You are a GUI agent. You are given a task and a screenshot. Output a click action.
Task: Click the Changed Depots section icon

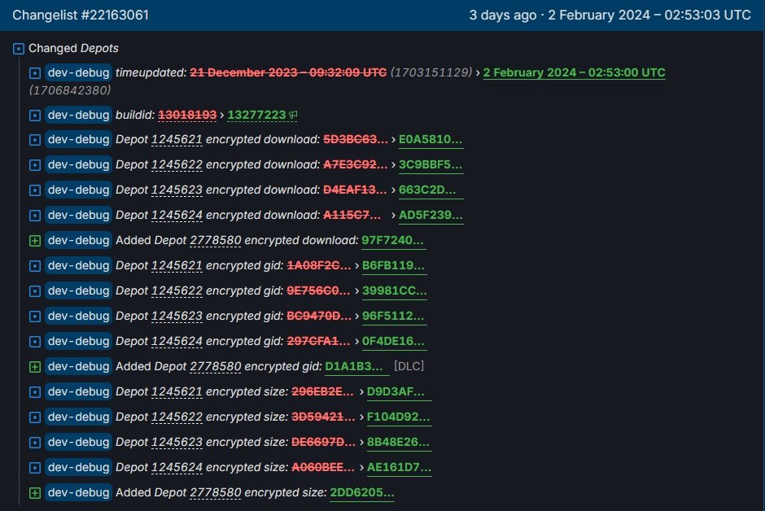pos(19,49)
